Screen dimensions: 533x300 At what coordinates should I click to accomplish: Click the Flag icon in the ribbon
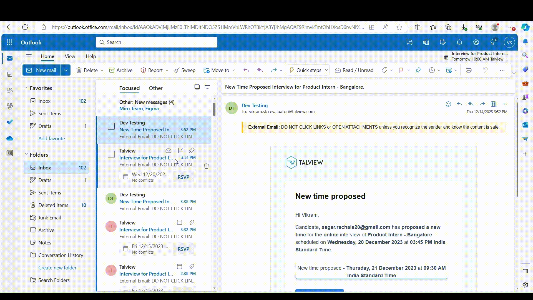pyautogui.click(x=401, y=70)
